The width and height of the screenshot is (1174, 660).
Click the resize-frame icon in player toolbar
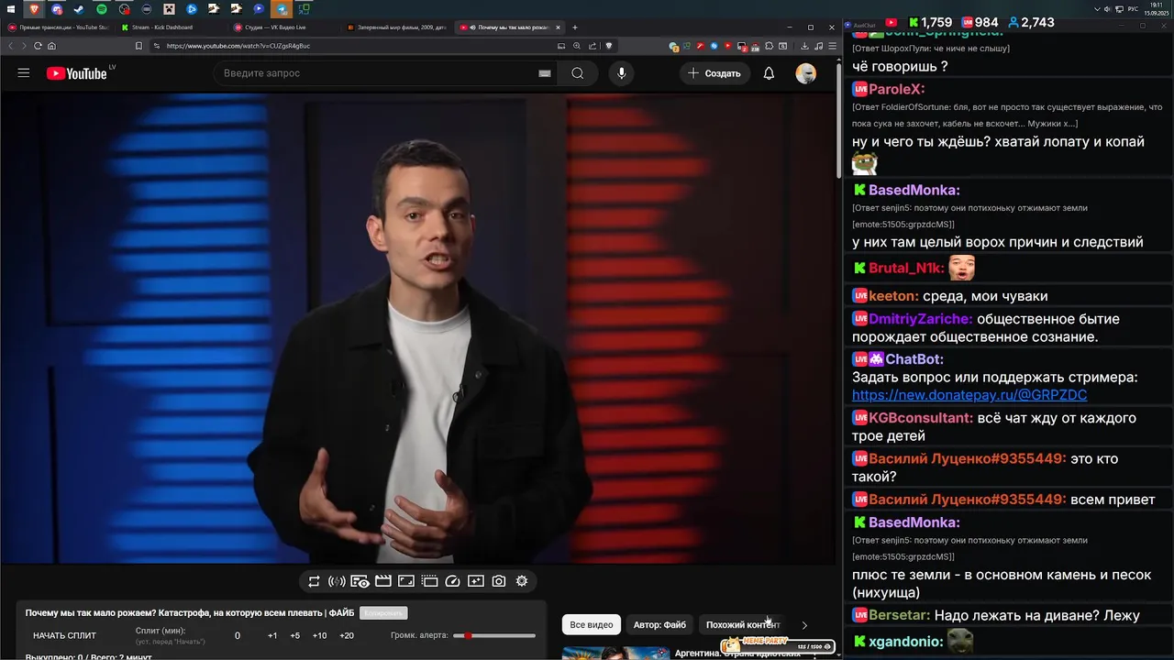(405, 581)
